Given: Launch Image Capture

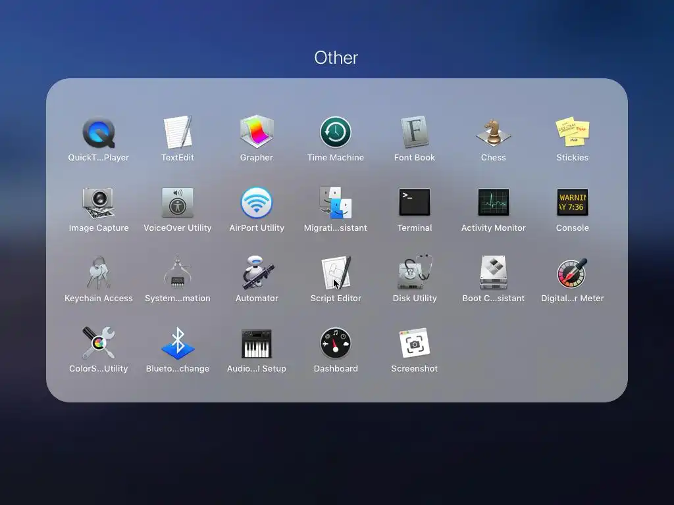Looking at the screenshot, I should click(x=99, y=203).
